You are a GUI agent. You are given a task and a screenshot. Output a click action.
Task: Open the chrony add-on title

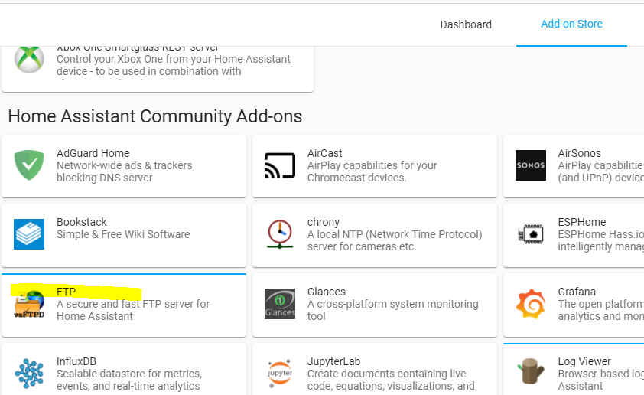[324, 222]
